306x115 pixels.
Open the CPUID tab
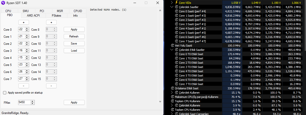coord(78,11)
